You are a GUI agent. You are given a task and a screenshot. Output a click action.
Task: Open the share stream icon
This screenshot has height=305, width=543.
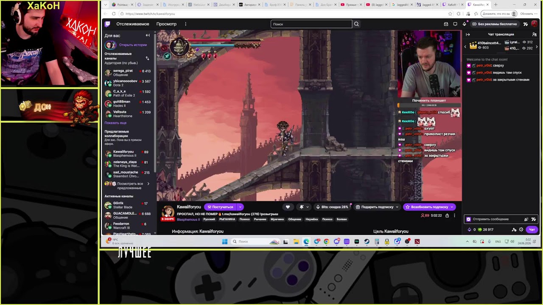[x=447, y=216]
